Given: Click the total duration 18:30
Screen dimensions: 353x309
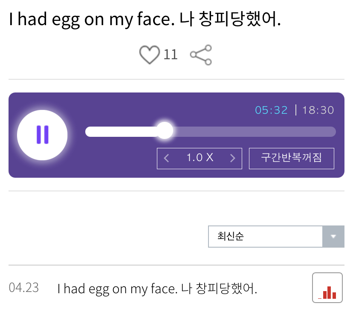Looking at the screenshot, I should pos(318,110).
